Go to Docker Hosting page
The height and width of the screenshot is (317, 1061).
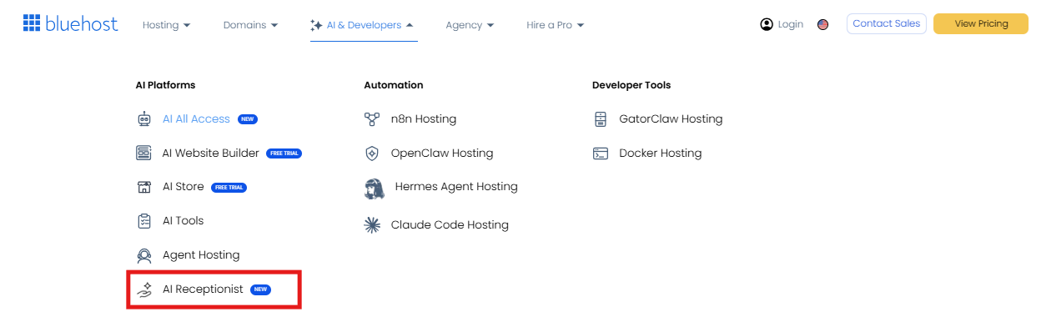coord(661,153)
